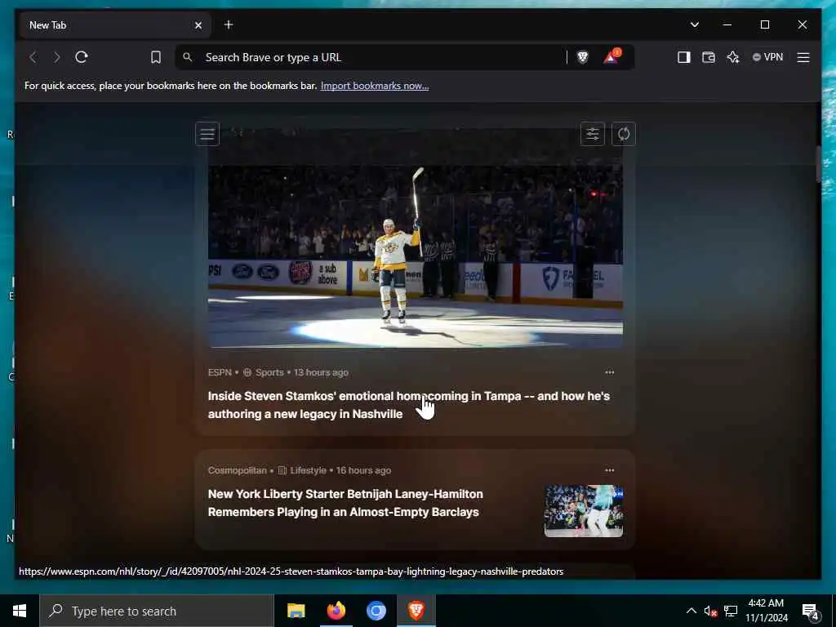Click the basketball article thumbnail

[583, 511]
